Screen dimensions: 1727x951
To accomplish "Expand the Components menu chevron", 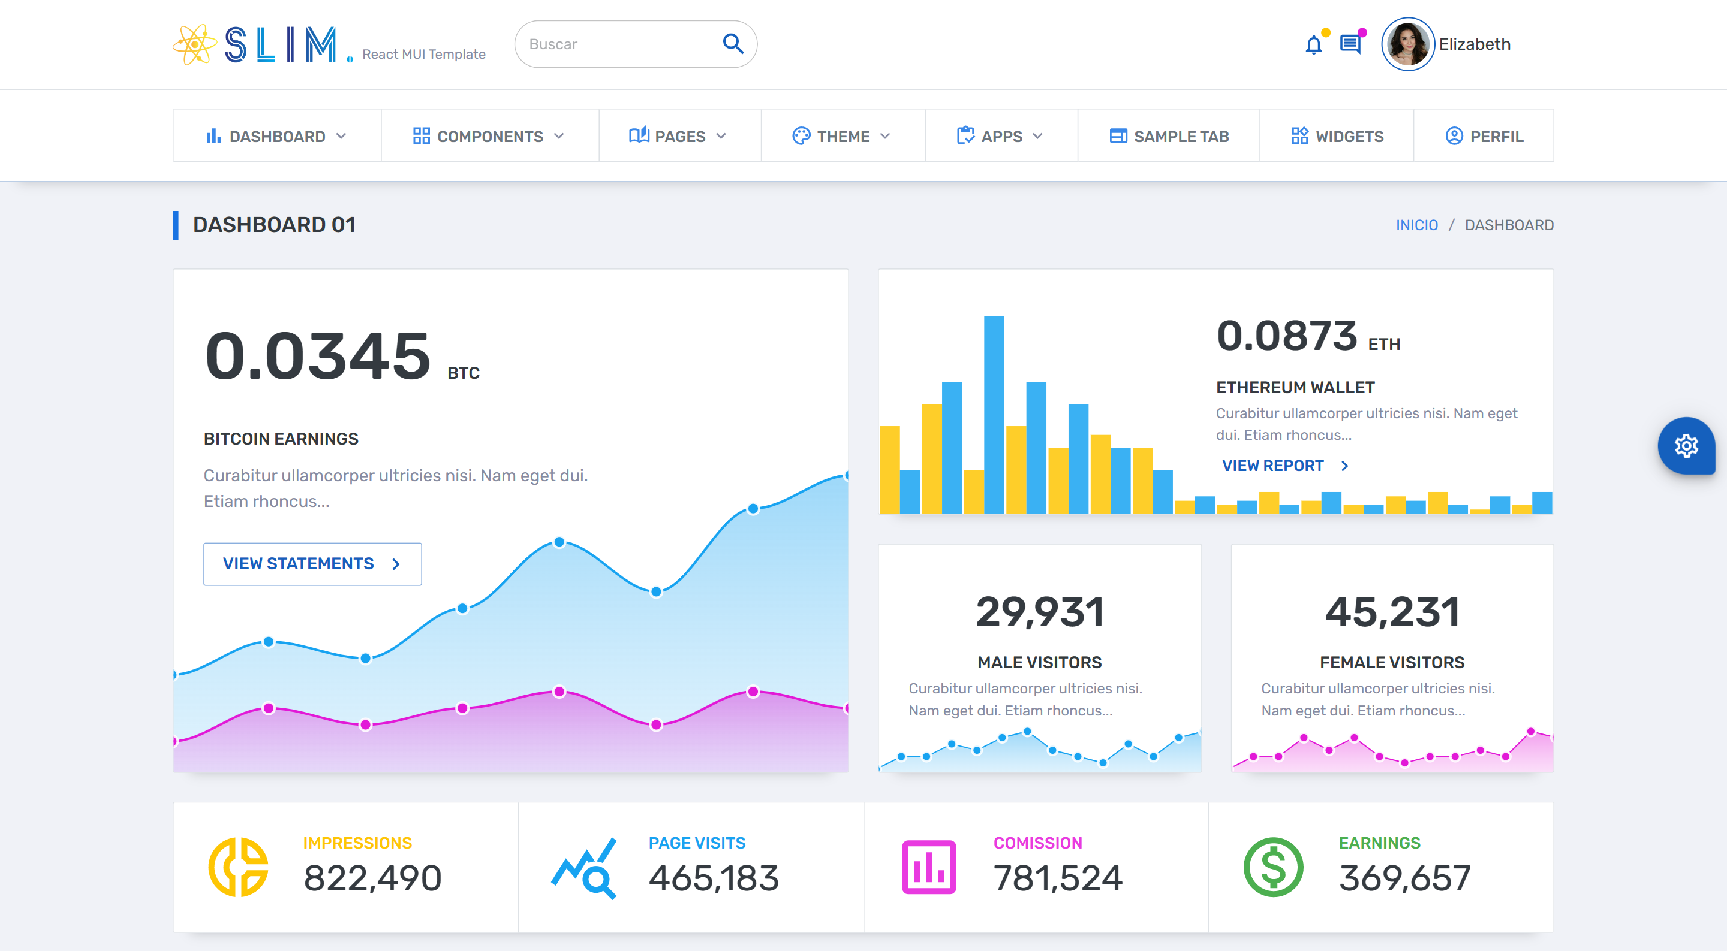I will point(559,136).
